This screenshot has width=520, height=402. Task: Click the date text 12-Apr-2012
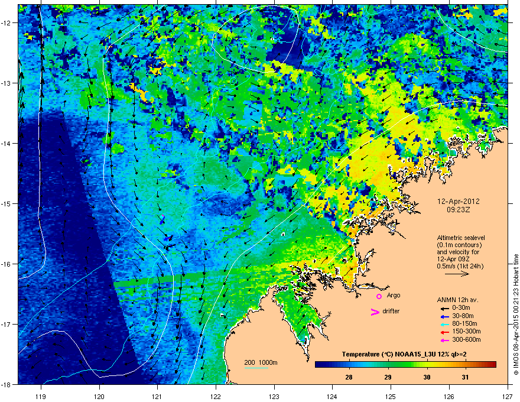point(459,202)
